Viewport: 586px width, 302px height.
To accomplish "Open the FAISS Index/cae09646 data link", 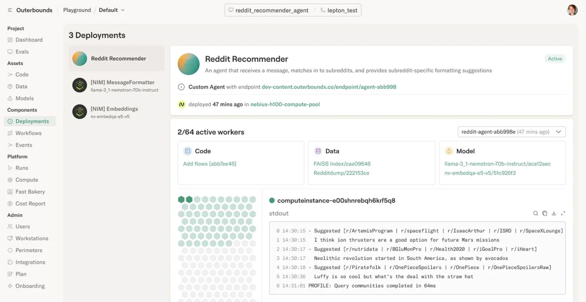I will [x=342, y=164].
